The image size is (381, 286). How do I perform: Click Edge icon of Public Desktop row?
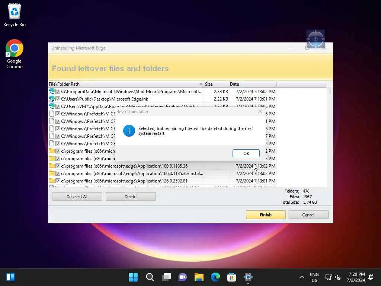pos(51,99)
